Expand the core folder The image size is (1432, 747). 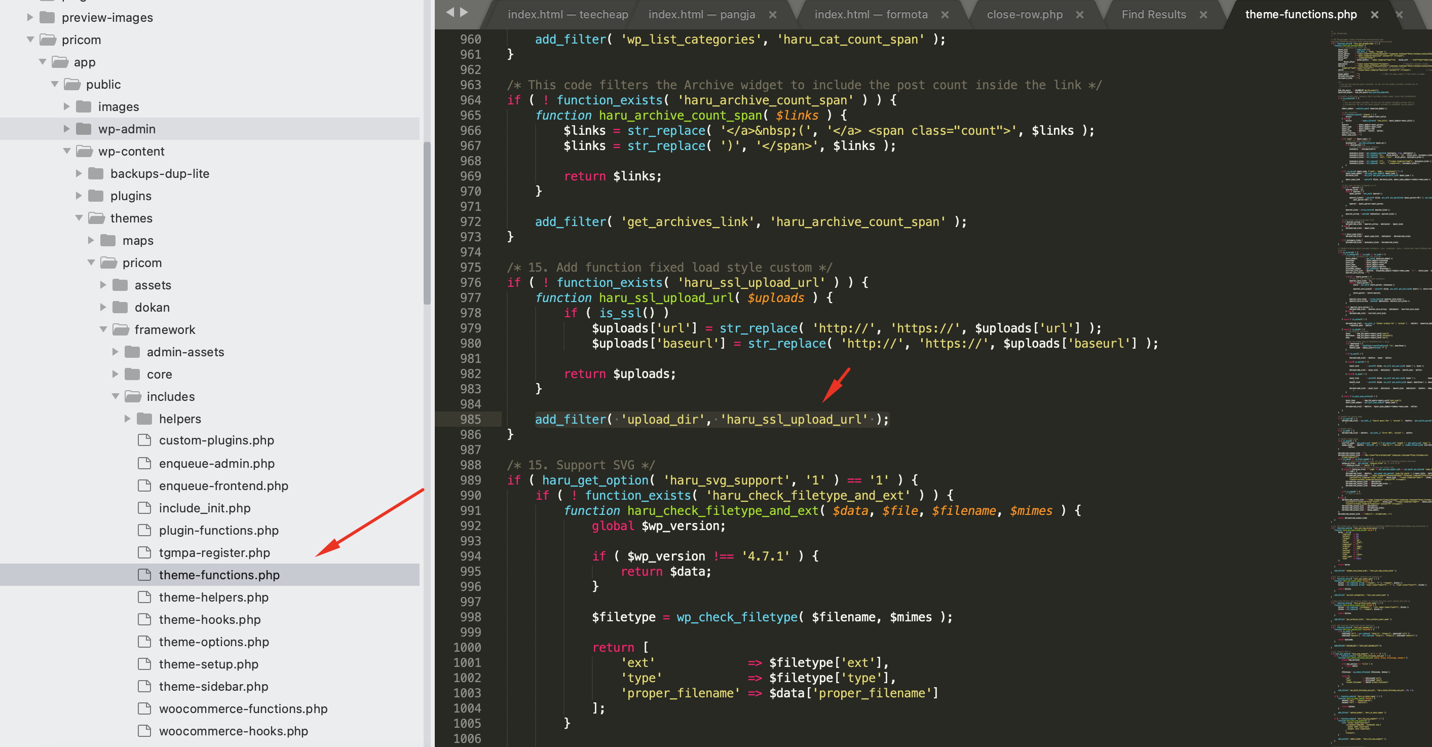(x=116, y=374)
